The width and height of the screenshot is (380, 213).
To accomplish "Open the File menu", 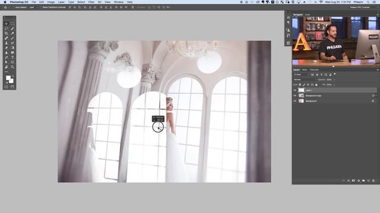I will [x=34, y=2].
